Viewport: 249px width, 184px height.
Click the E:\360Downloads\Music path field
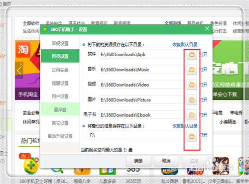tap(142, 70)
